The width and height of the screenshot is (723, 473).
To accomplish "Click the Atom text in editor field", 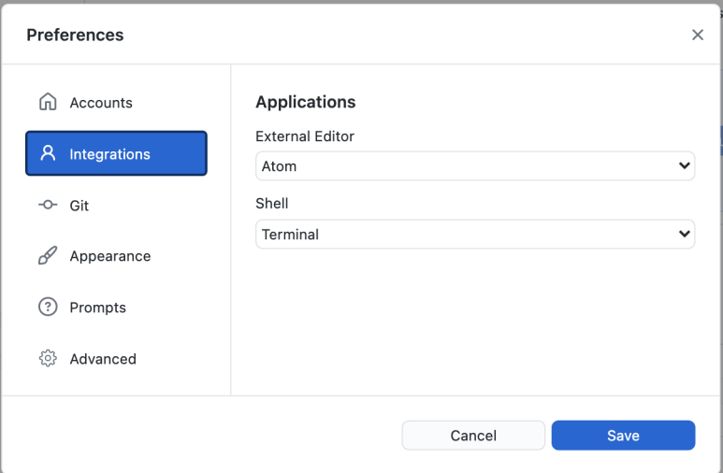I will 279,166.
